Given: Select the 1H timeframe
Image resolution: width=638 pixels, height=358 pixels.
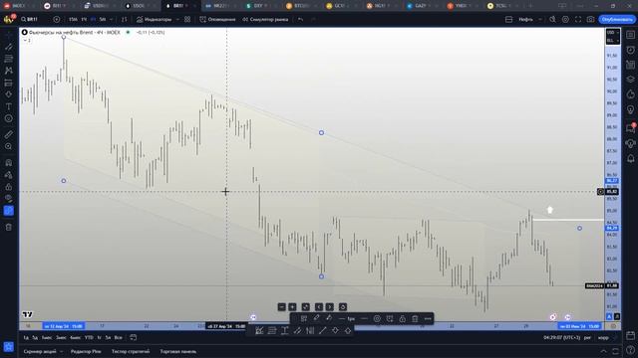Looking at the screenshot, I should (84, 19).
